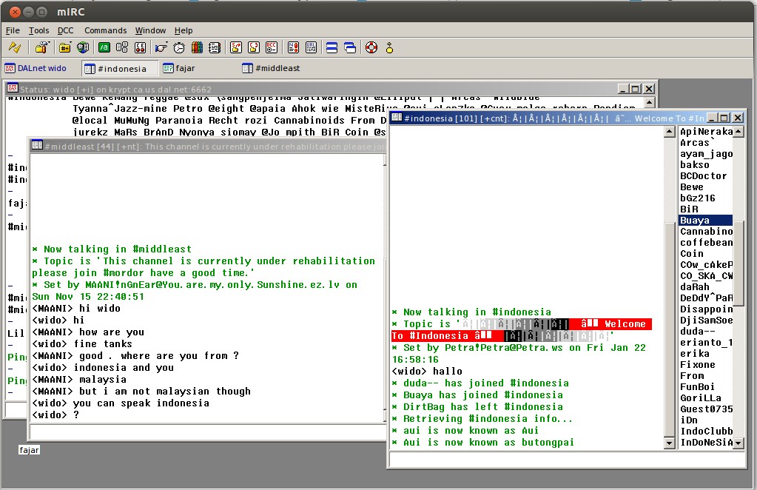The height and width of the screenshot is (490, 757).
Task: Maximize the #indonesia channel window
Action: pos(724,118)
